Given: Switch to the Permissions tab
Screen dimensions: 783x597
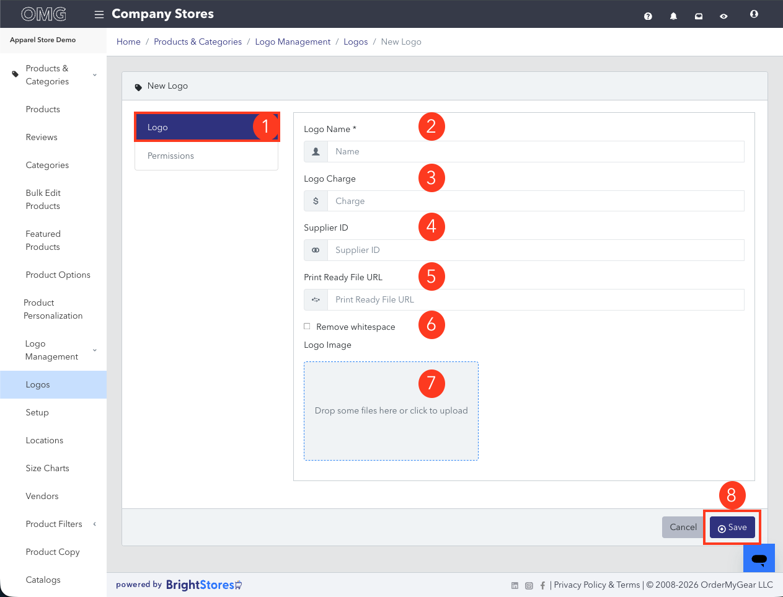Looking at the screenshot, I should tap(206, 156).
